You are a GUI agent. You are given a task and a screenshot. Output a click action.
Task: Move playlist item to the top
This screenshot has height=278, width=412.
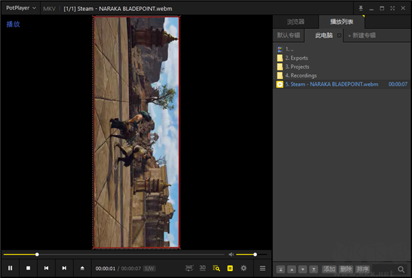tap(280, 269)
